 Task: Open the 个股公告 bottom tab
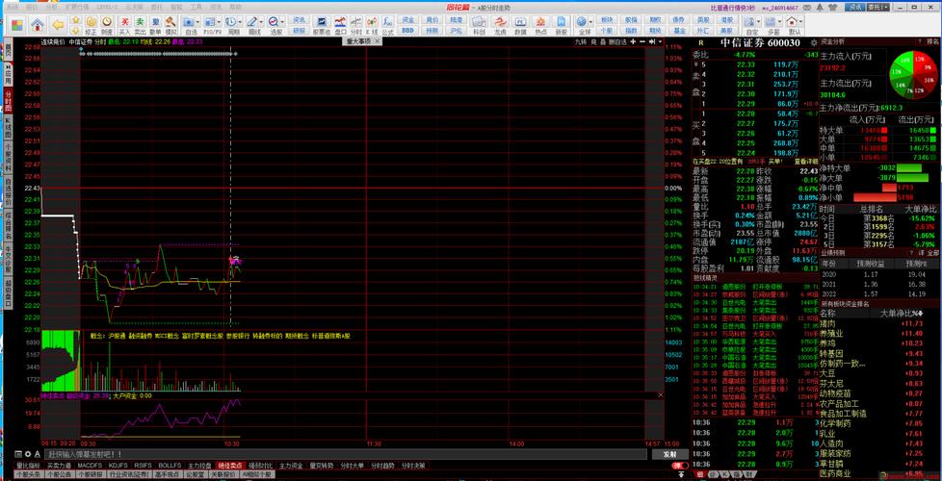tap(60, 474)
